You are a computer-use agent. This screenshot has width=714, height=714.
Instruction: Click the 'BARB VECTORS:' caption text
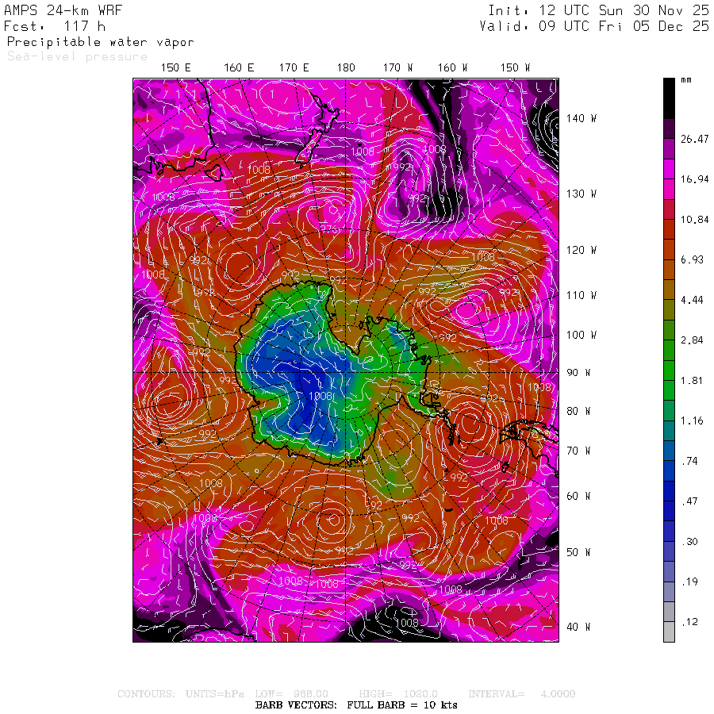(x=296, y=705)
